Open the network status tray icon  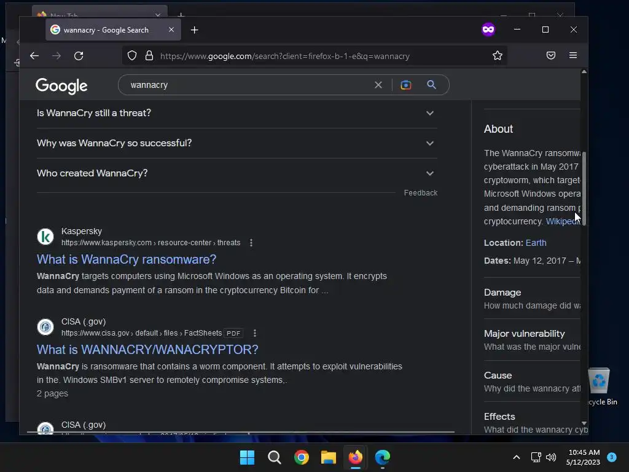click(x=536, y=457)
